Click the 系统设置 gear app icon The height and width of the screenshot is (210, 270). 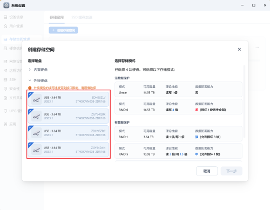point(6,5)
